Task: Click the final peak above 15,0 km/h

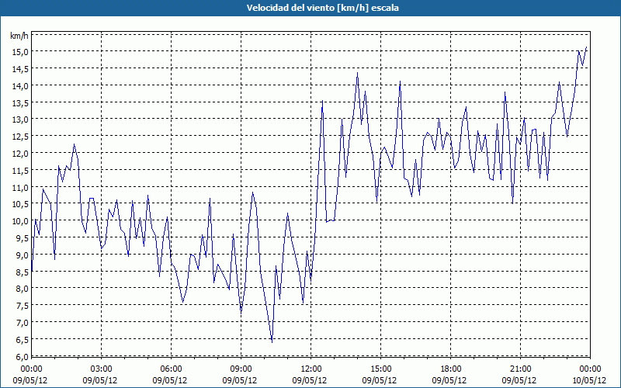Action: [x=586, y=47]
